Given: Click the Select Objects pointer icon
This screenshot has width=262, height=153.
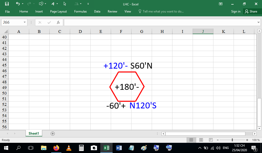Looking at the screenshot, I should (65, 4).
